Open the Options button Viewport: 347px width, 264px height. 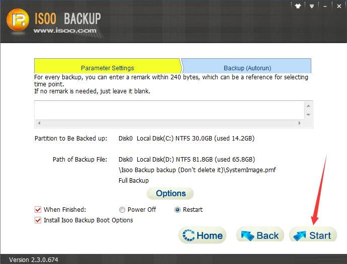(x=170, y=194)
